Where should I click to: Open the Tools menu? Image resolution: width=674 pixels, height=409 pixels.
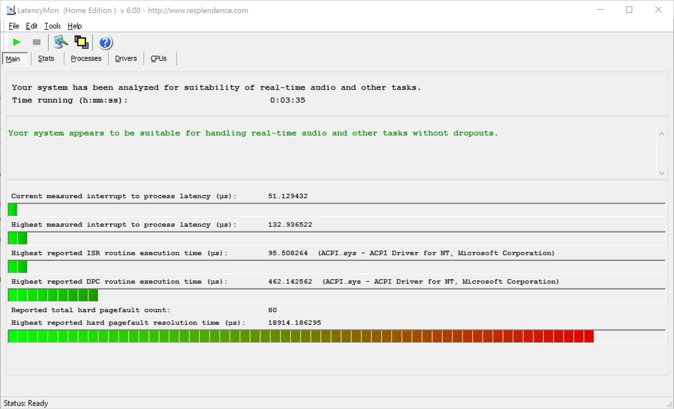(52, 26)
